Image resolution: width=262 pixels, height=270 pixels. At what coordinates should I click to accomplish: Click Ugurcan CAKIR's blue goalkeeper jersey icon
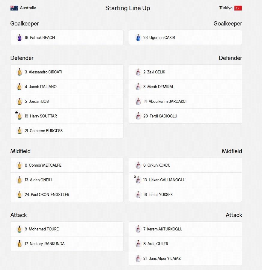(138, 37)
